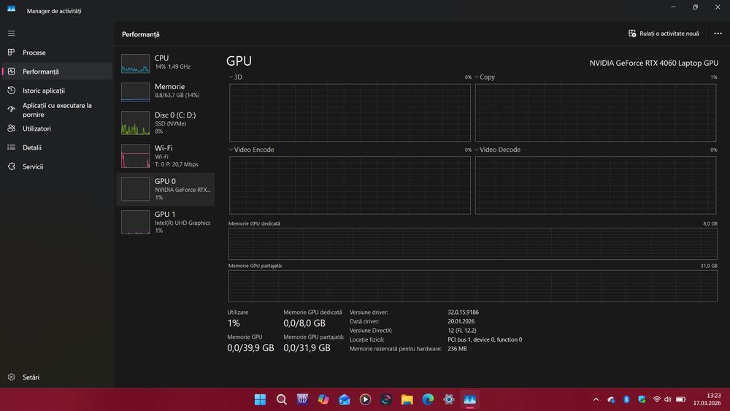
Task: Open the Detalii page
Action: coord(57,147)
